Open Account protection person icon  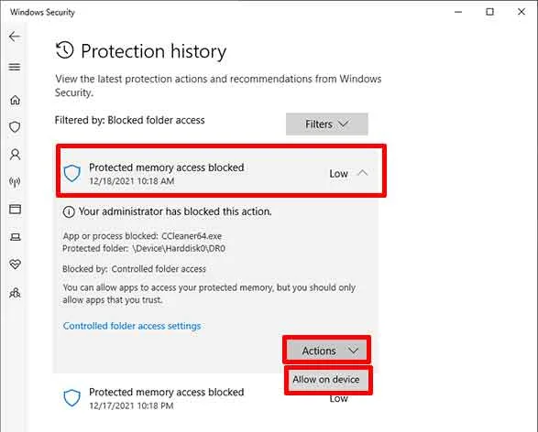[x=15, y=155]
